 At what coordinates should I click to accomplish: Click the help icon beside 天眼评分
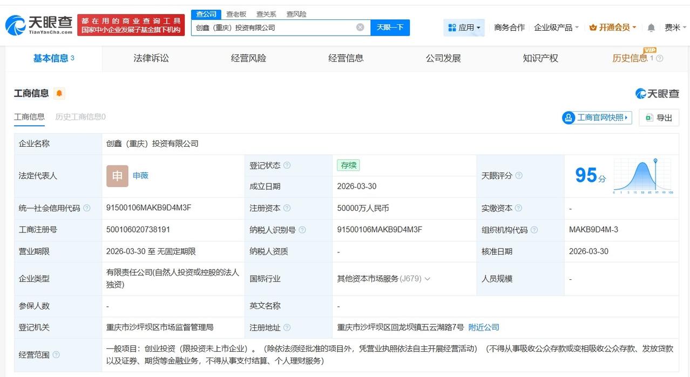[x=518, y=175]
